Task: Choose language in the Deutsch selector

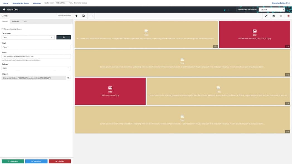Action: click(x=272, y=9)
